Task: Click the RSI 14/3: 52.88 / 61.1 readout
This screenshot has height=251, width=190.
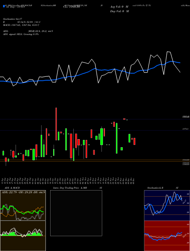Action: (x=22, y=22)
